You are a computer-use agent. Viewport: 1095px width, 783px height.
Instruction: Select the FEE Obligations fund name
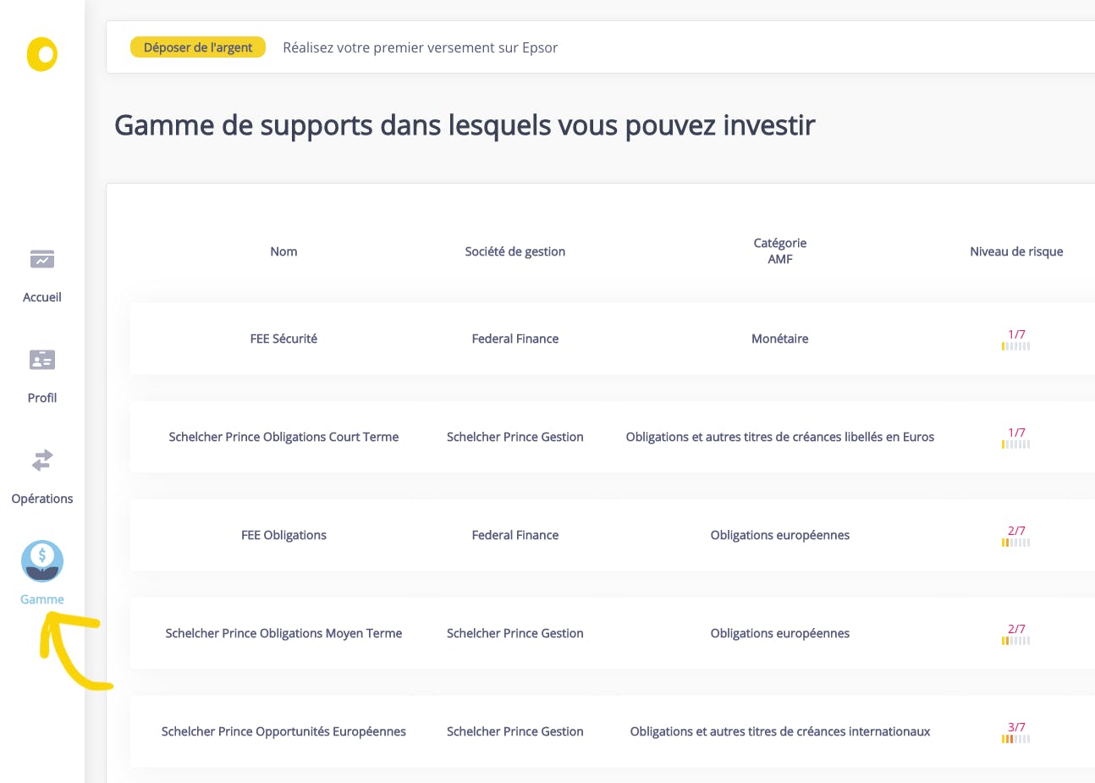tap(283, 535)
